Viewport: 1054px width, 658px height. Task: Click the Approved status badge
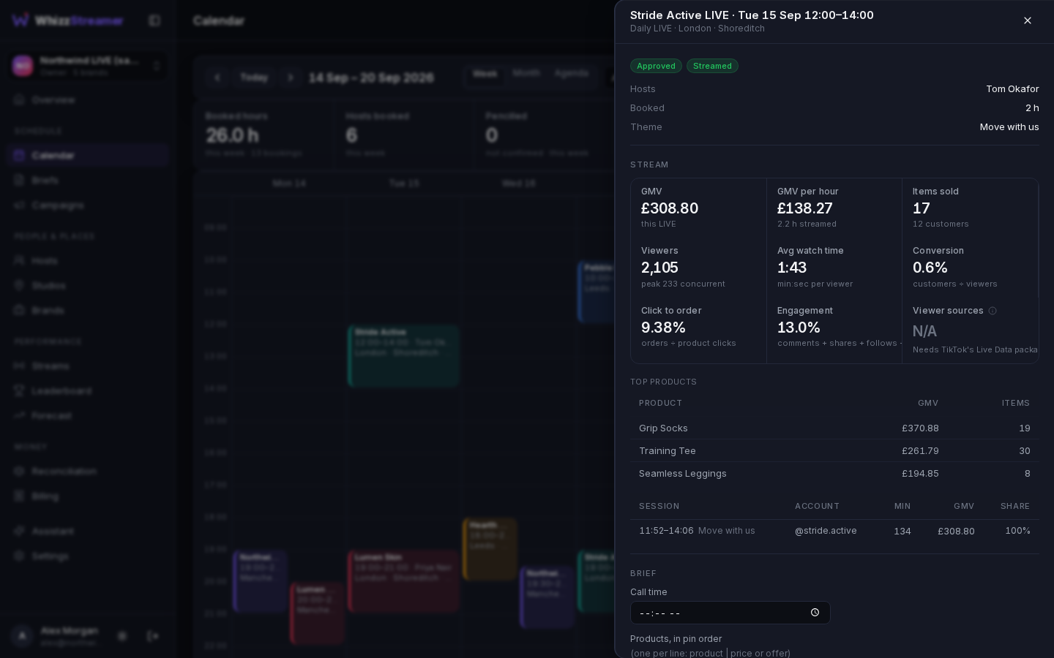[656, 66]
